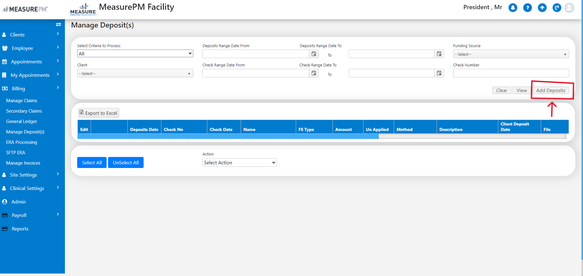Screen dimensions: 583x276
Task: Click the Reports card icon in sidebar
Action: pos(5,229)
